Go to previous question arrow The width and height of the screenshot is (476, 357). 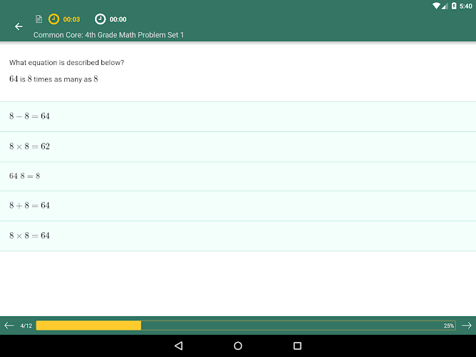pyautogui.click(x=9, y=326)
